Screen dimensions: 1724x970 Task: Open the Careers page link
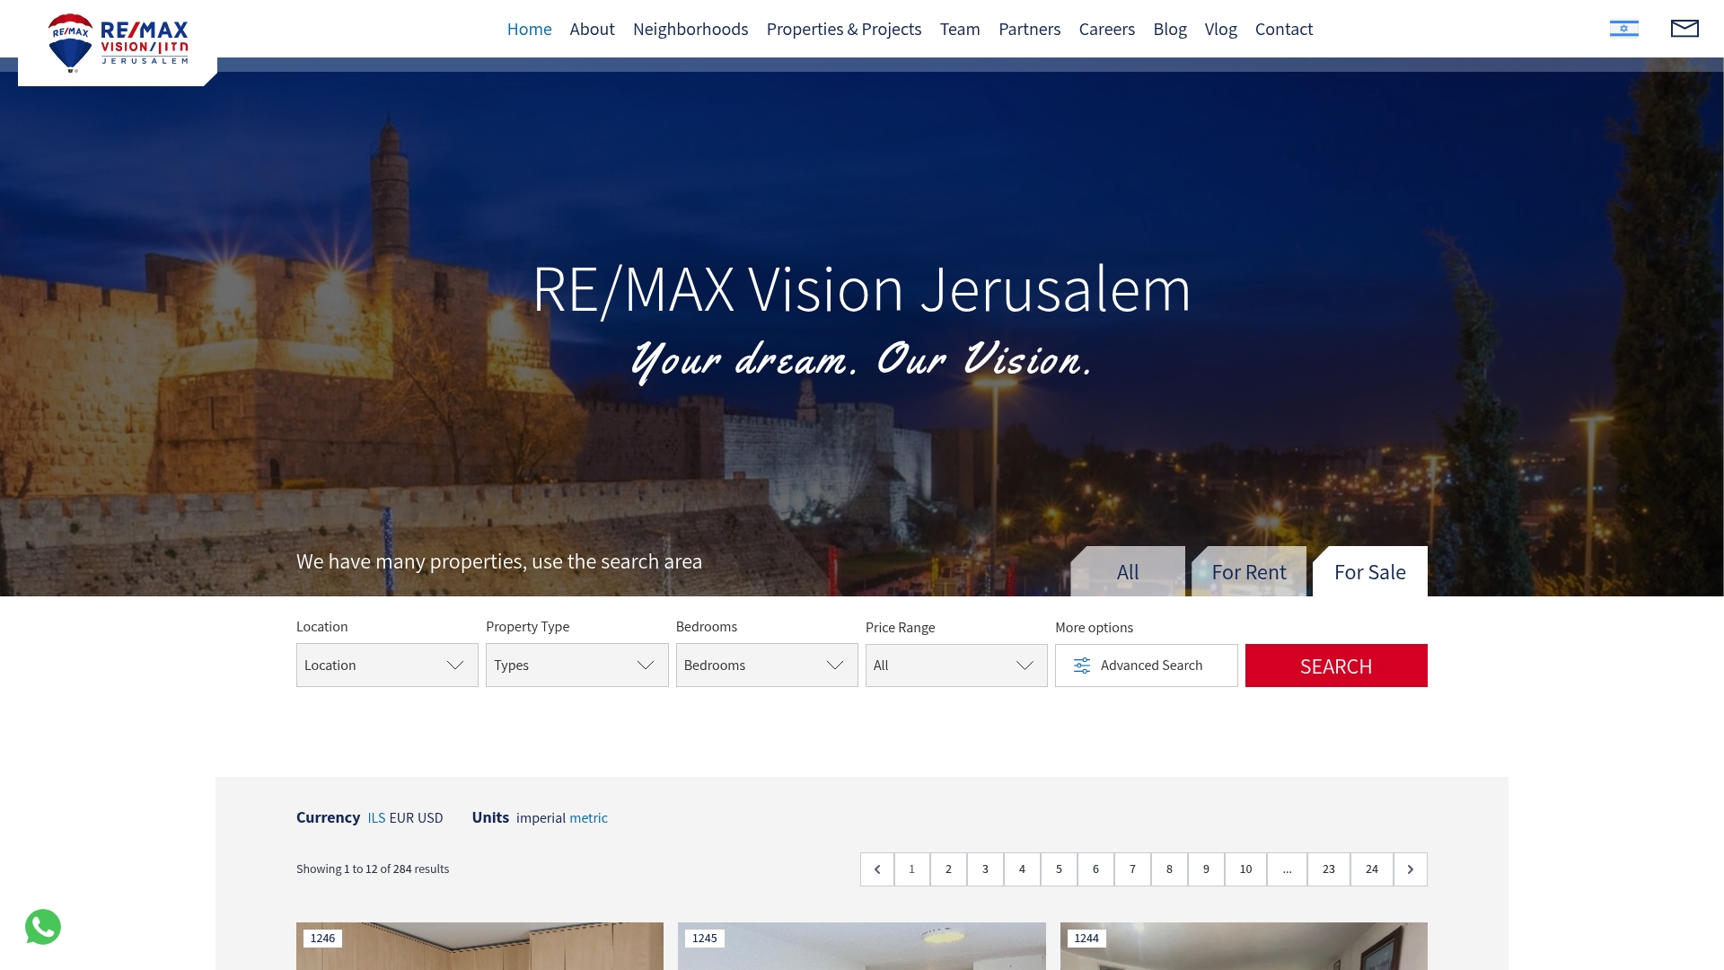[x=1107, y=29]
